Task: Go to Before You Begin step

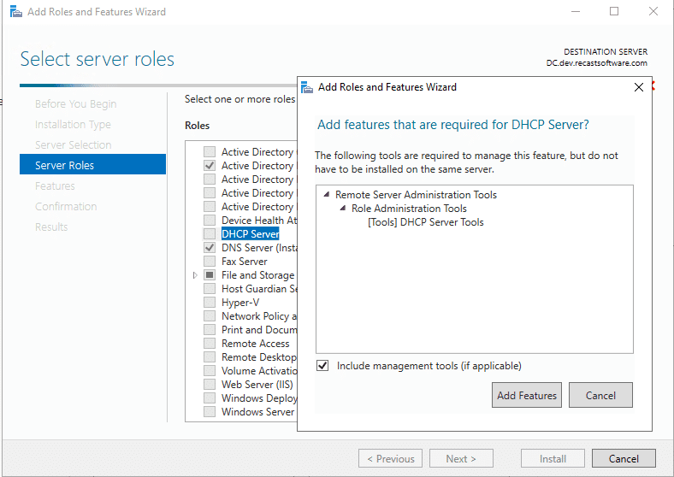Action: coord(75,104)
